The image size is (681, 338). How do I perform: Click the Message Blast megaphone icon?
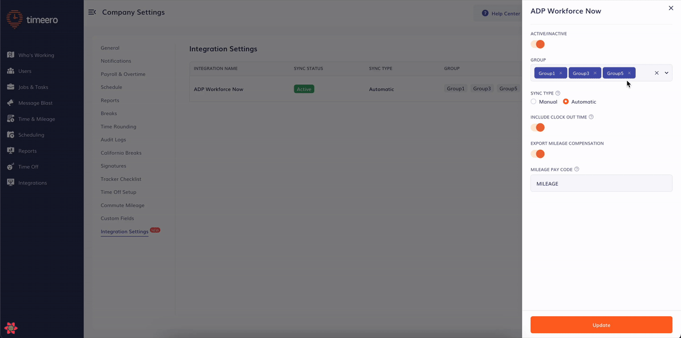pos(11,103)
